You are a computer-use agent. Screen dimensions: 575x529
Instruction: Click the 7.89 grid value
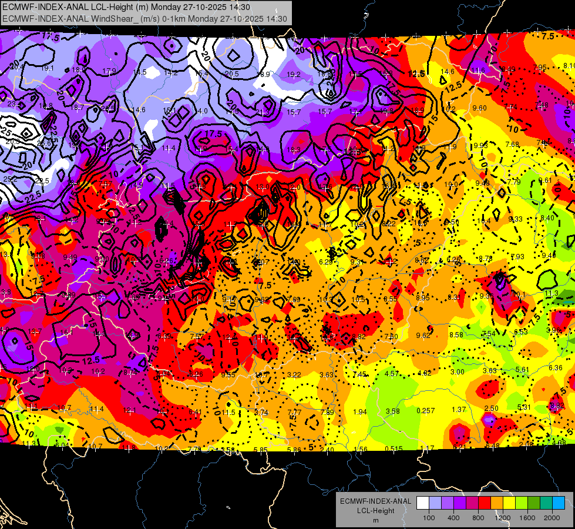[x=327, y=412]
